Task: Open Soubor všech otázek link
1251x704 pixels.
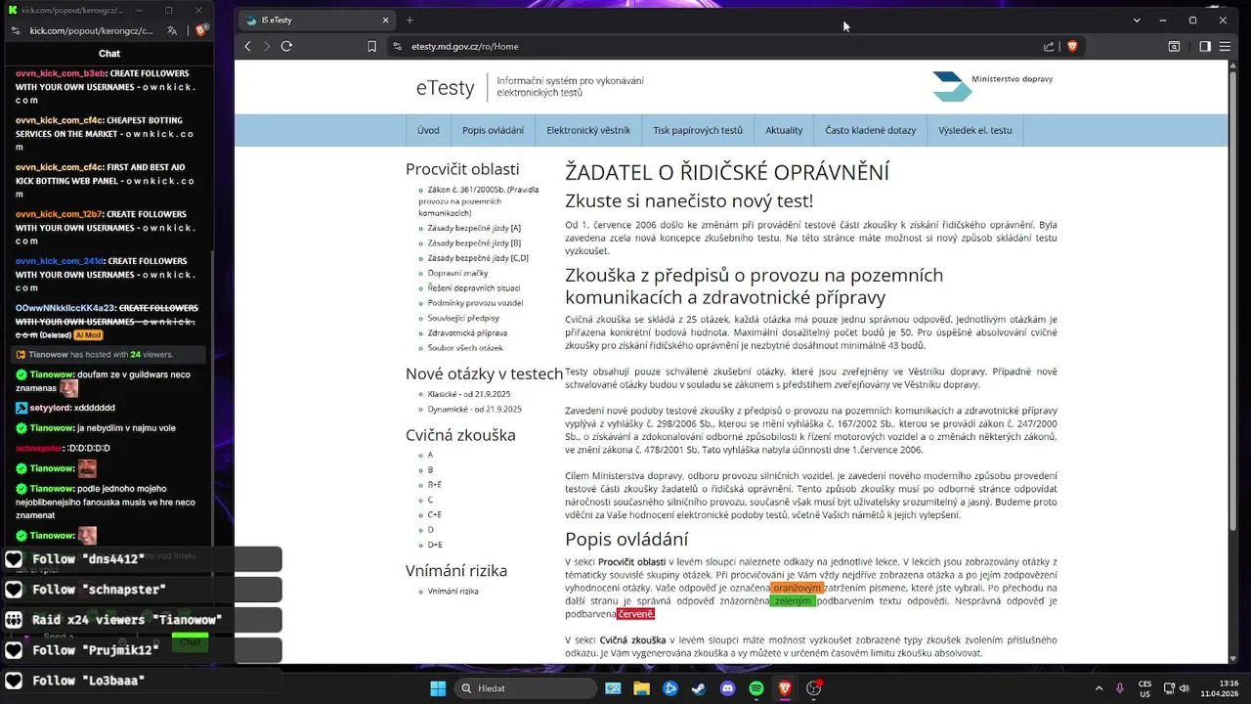Action: [x=465, y=348]
